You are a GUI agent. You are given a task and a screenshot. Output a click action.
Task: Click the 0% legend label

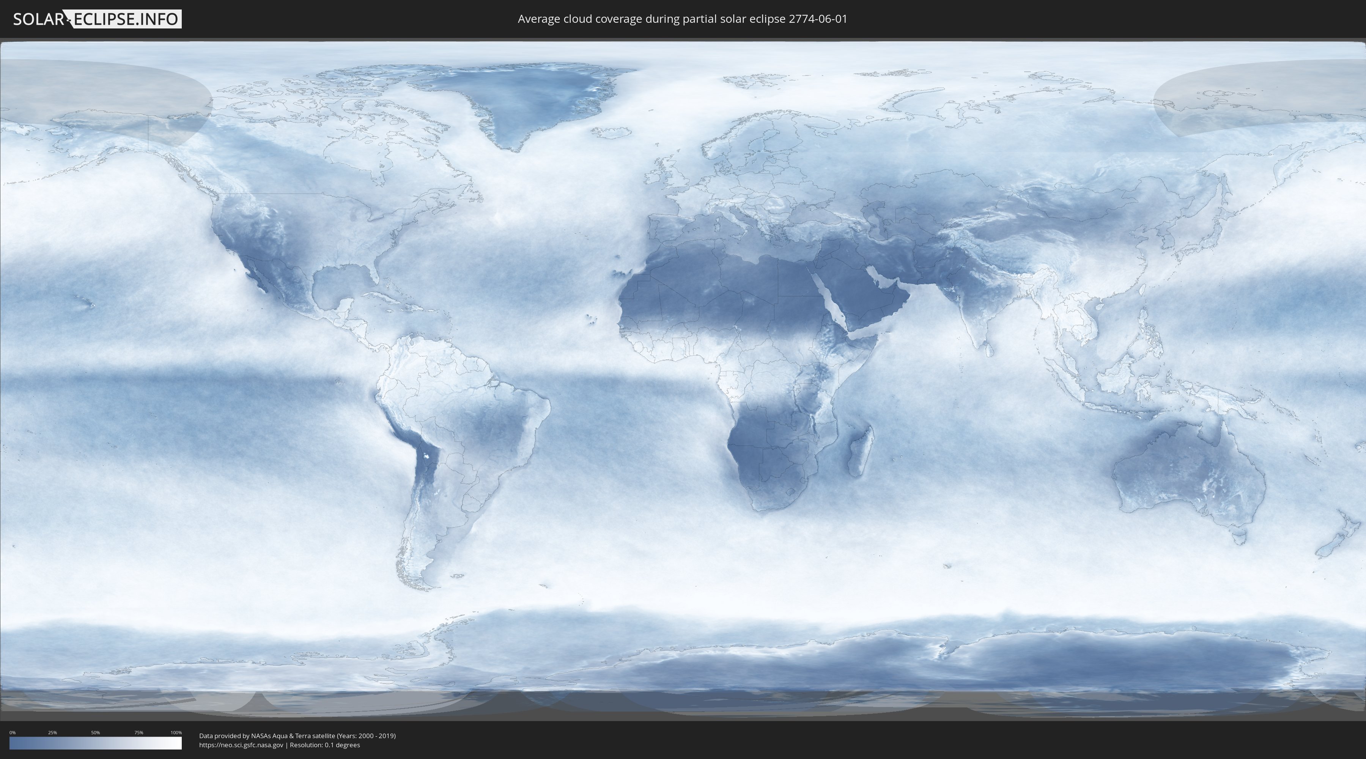click(x=13, y=732)
